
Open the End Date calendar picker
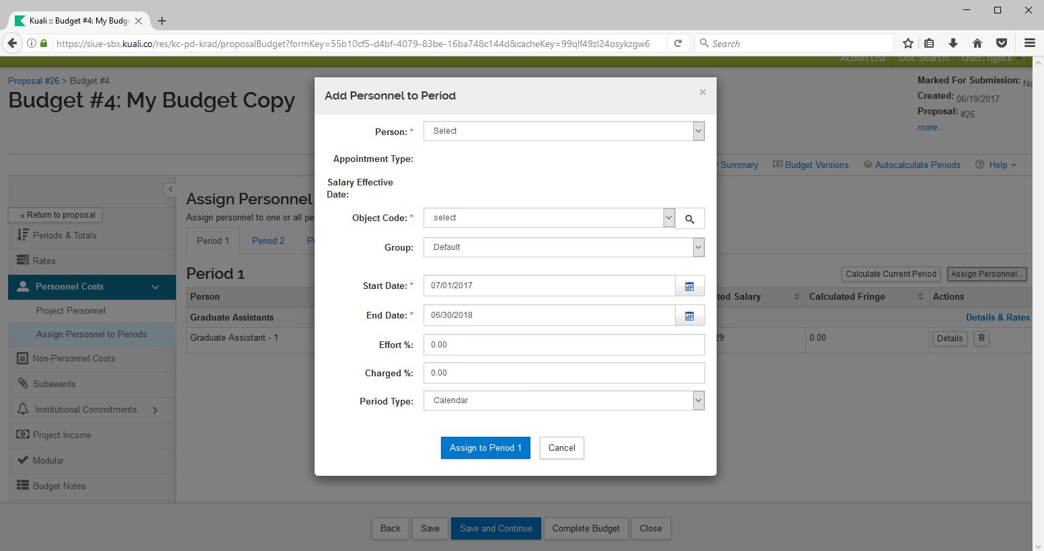tap(690, 316)
